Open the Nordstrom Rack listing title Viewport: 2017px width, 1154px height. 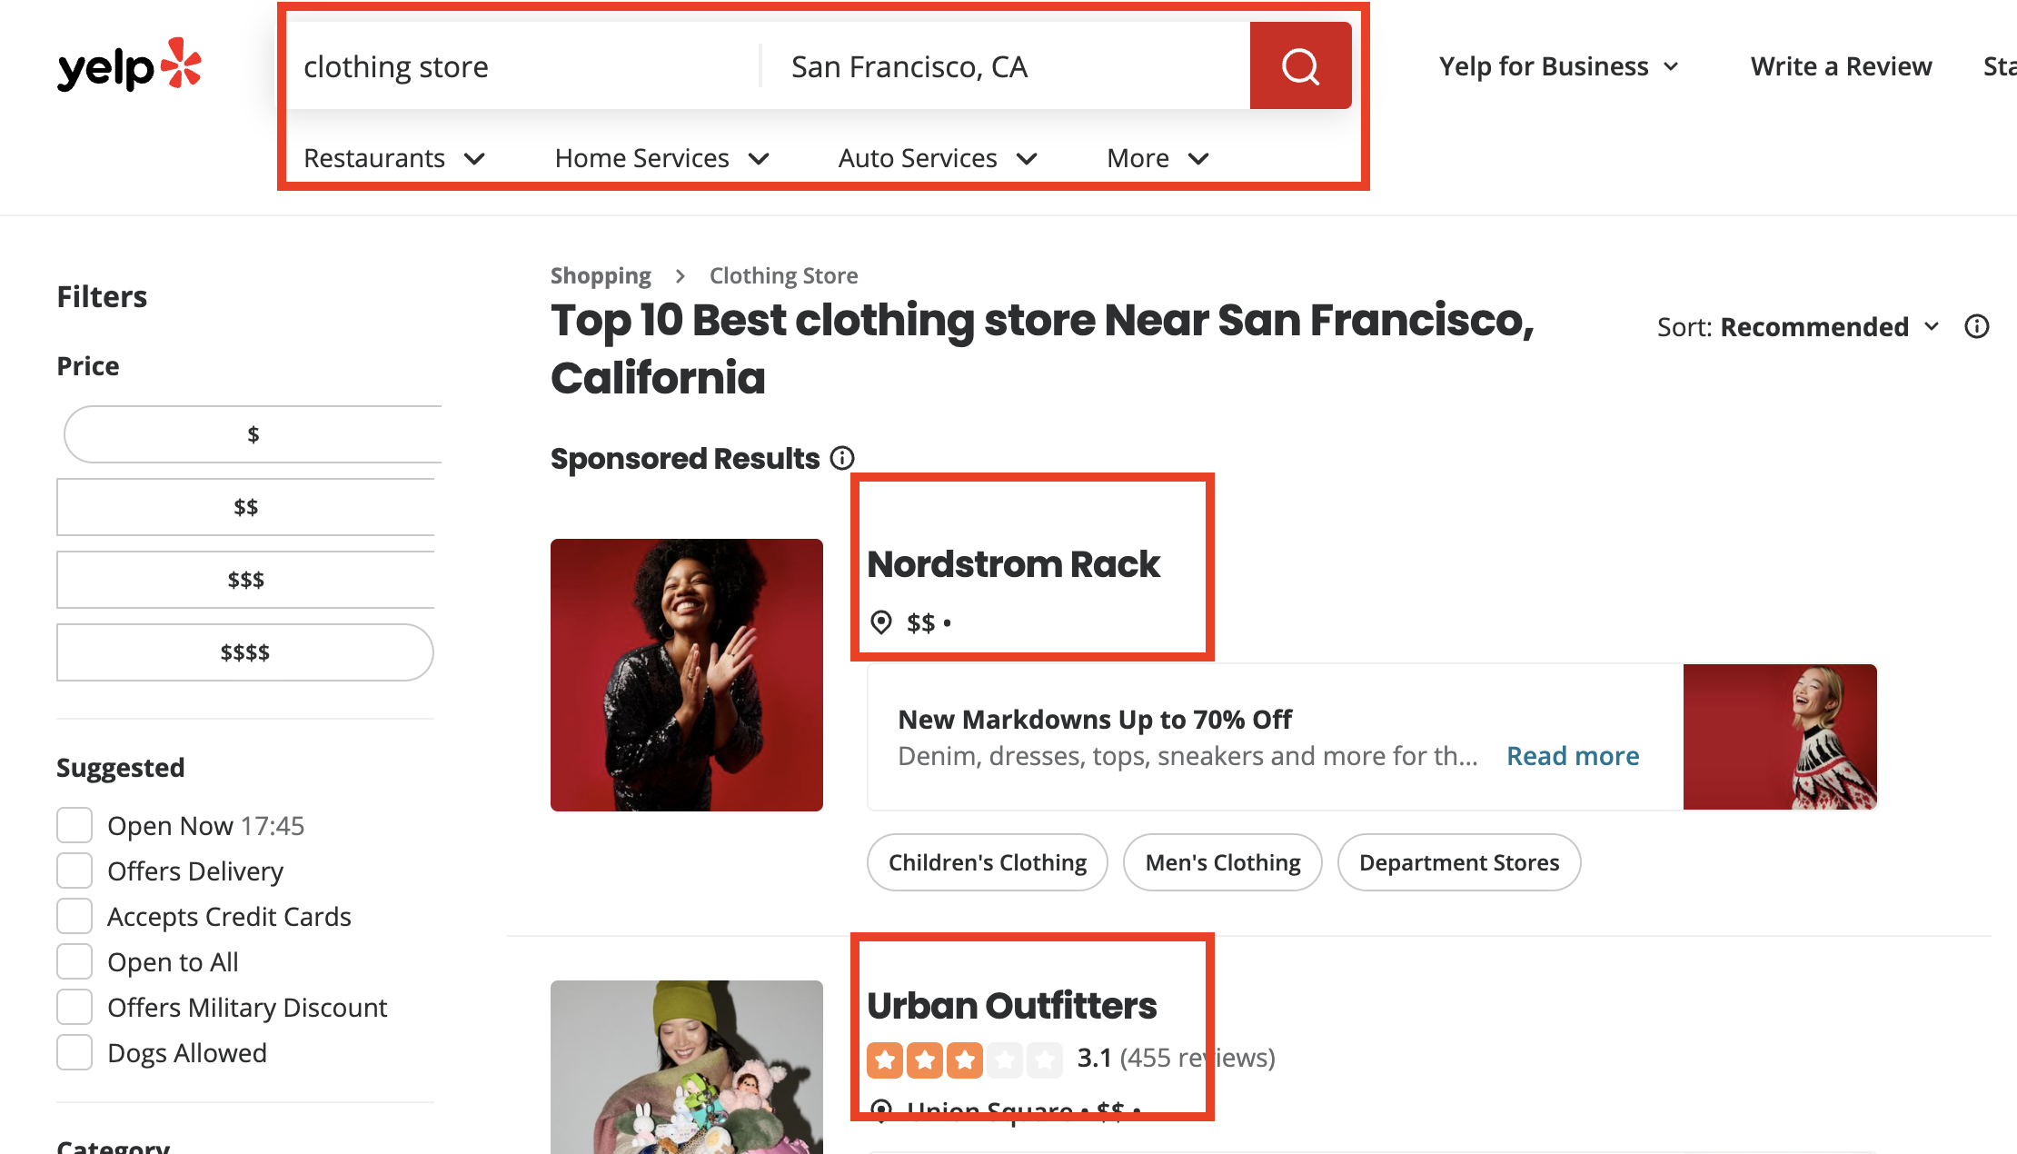[1013, 564]
